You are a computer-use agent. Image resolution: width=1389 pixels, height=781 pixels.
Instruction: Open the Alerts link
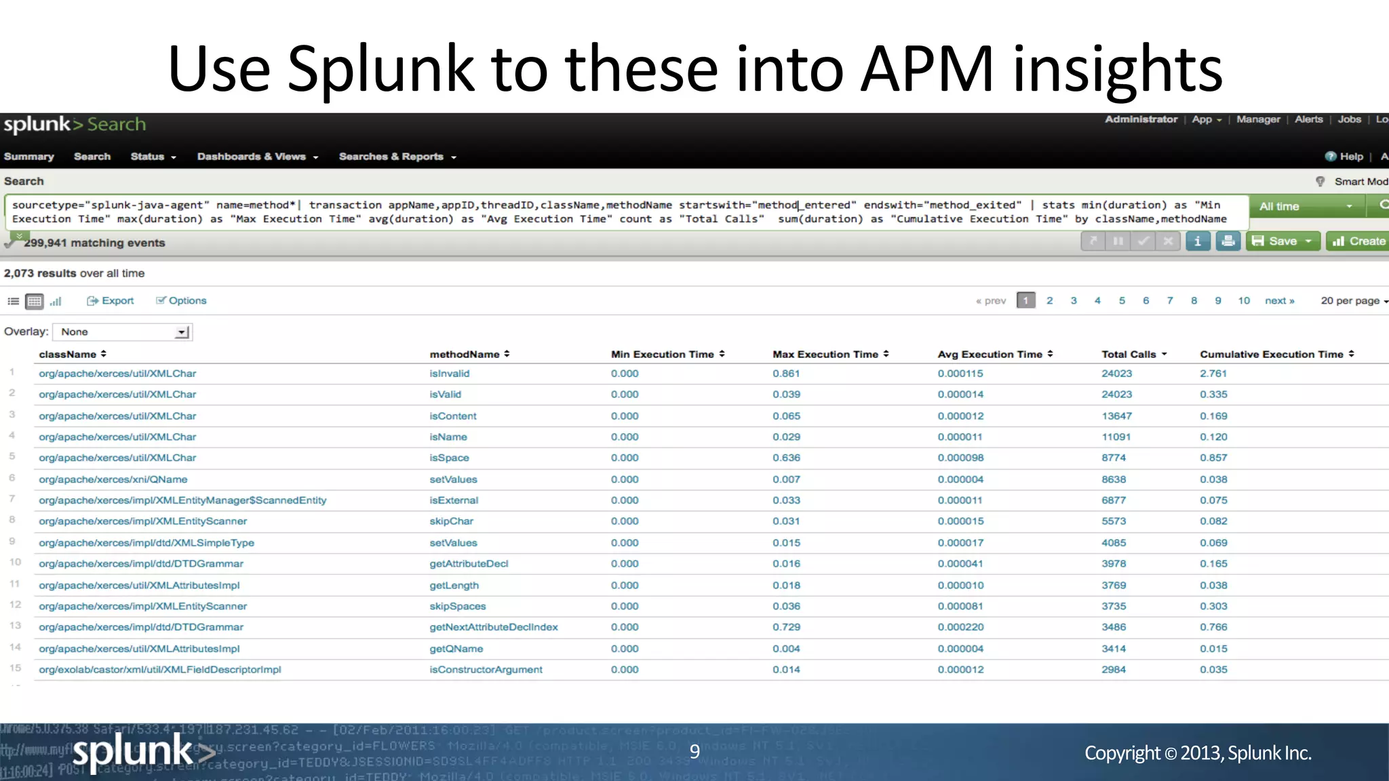[1308, 119]
